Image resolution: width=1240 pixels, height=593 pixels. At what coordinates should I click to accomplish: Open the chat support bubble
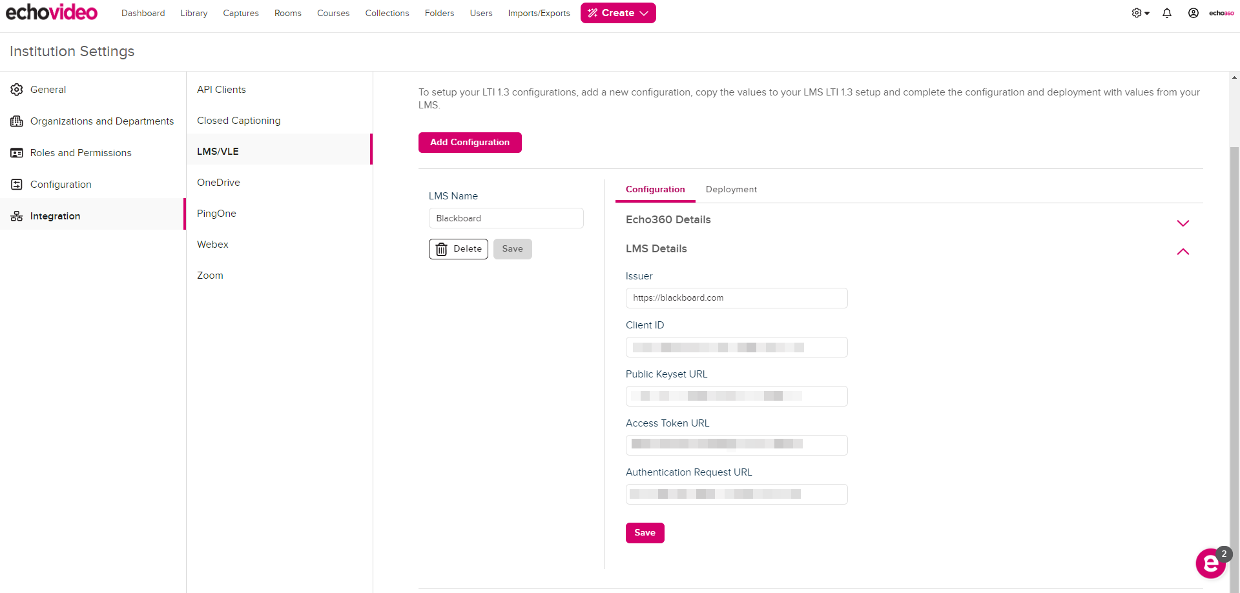pyautogui.click(x=1211, y=563)
